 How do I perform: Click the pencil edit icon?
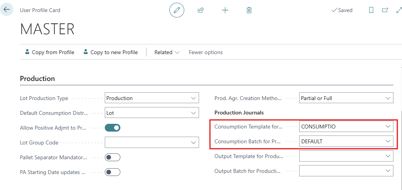[x=177, y=10]
